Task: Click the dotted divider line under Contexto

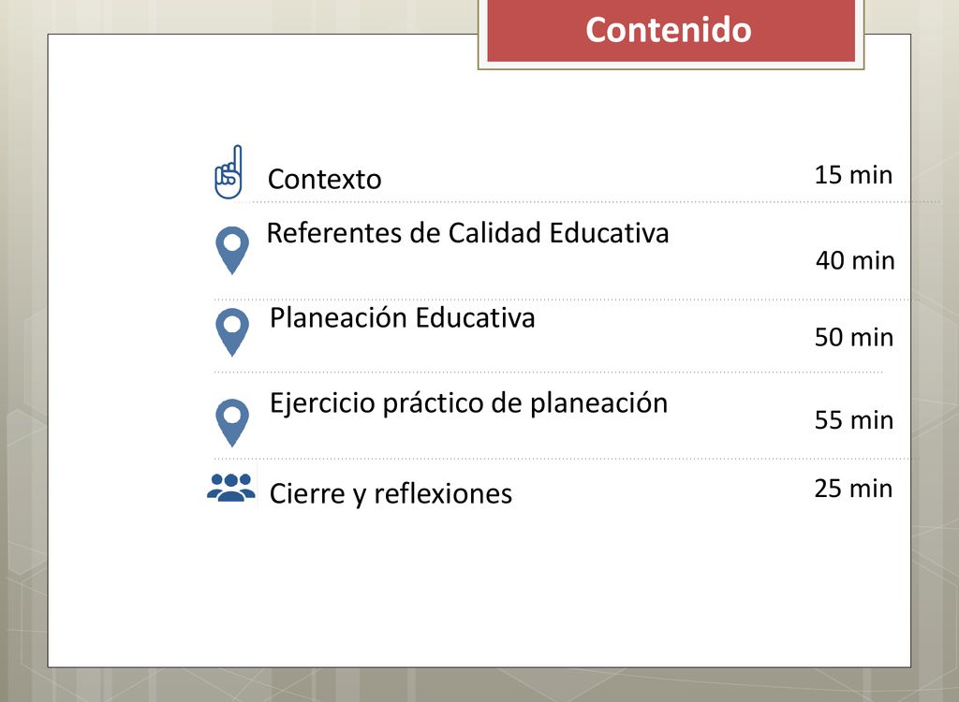Action: click(597, 201)
